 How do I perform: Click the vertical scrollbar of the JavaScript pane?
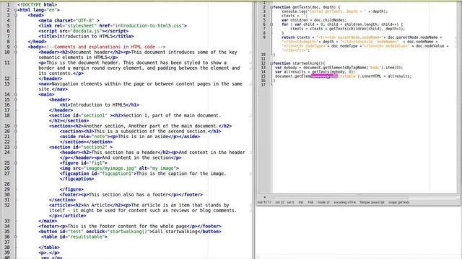459,97
